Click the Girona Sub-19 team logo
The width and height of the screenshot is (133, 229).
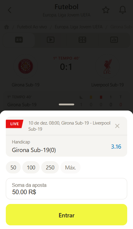[26, 67]
